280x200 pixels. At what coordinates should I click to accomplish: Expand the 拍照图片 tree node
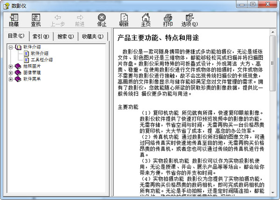pyautogui.click(x=11, y=66)
